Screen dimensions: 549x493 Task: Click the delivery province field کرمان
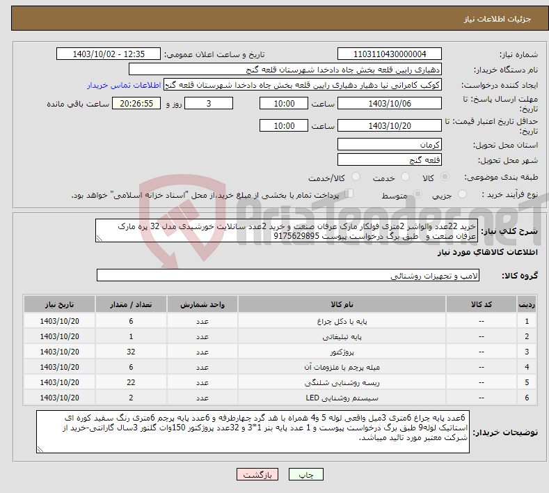tap(390, 144)
